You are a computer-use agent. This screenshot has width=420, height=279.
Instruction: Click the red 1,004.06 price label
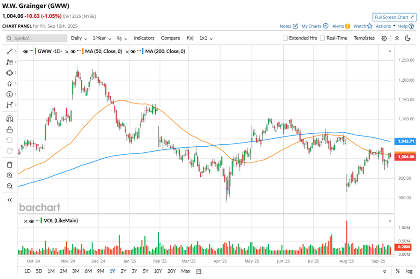(406, 156)
